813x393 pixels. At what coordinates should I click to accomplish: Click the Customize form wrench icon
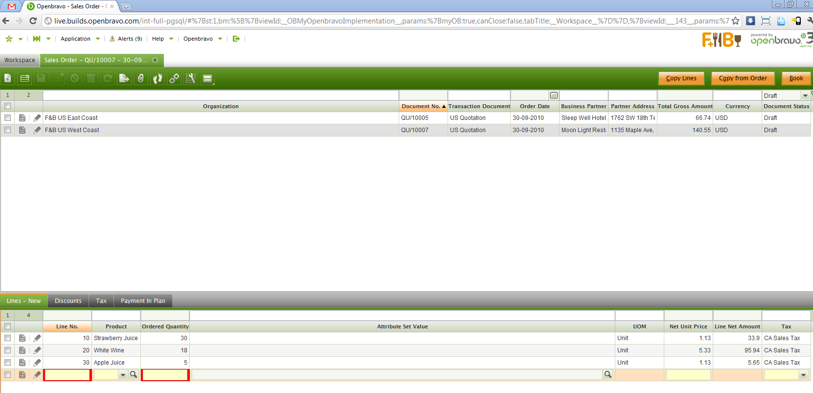(191, 78)
